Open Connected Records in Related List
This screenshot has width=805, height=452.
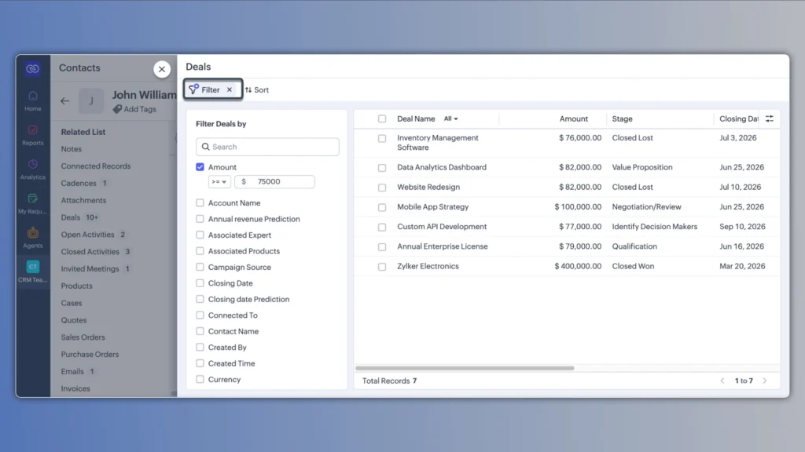[96, 166]
